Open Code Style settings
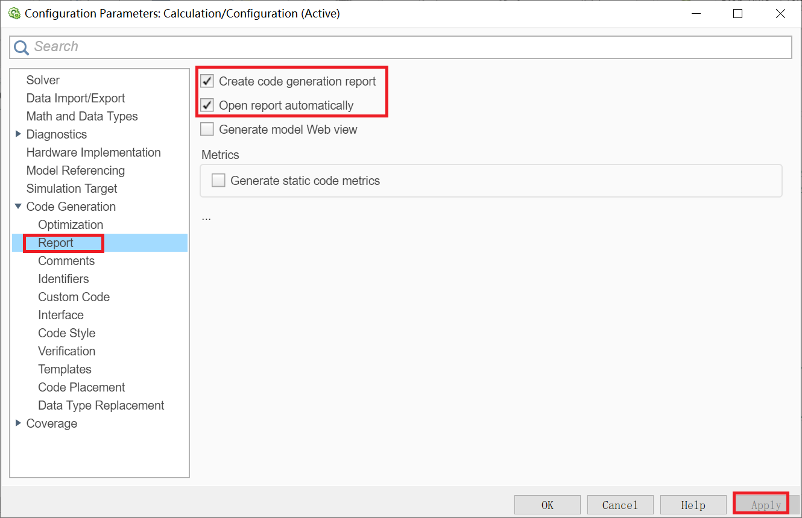The height and width of the screenshot is (518, 802). click(x=67, y=333)
